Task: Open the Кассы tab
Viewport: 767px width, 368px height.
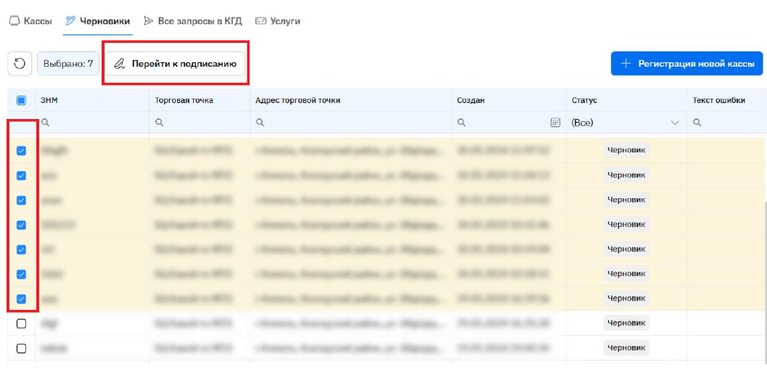Action: [x=30, y=21]
